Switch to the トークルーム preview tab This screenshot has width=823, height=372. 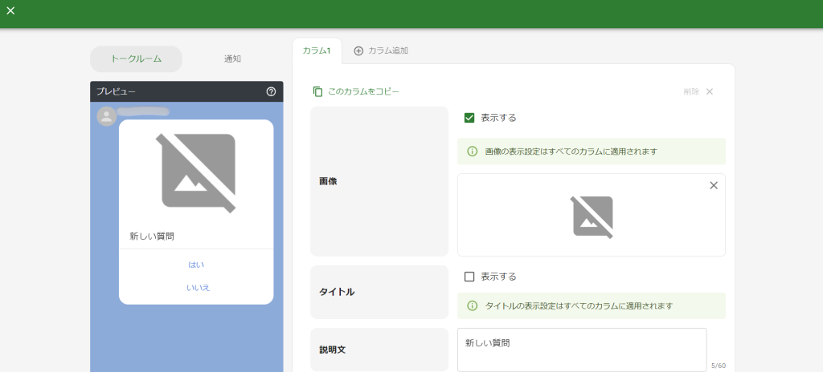(x=136, y=59)
